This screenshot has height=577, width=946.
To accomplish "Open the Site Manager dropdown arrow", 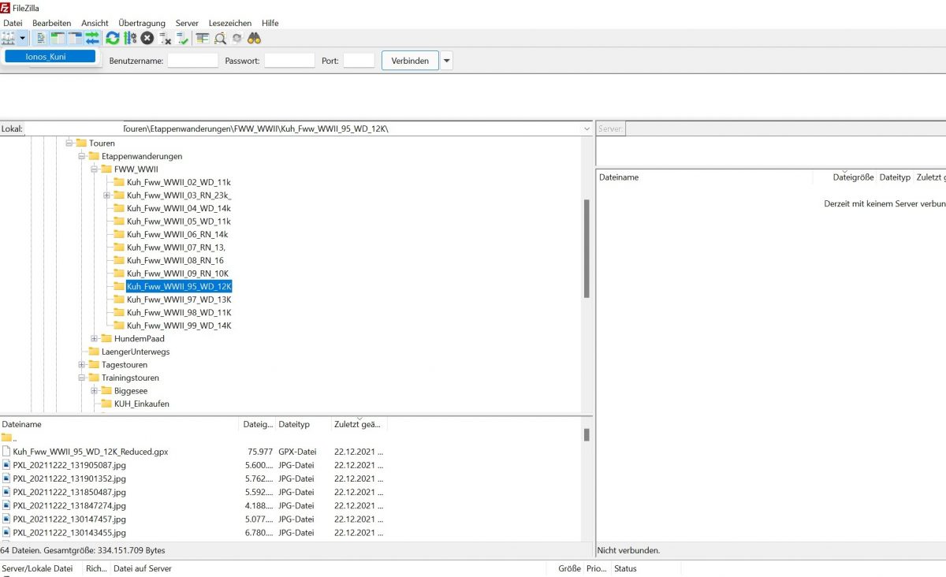I will click(x=23, y=38).
